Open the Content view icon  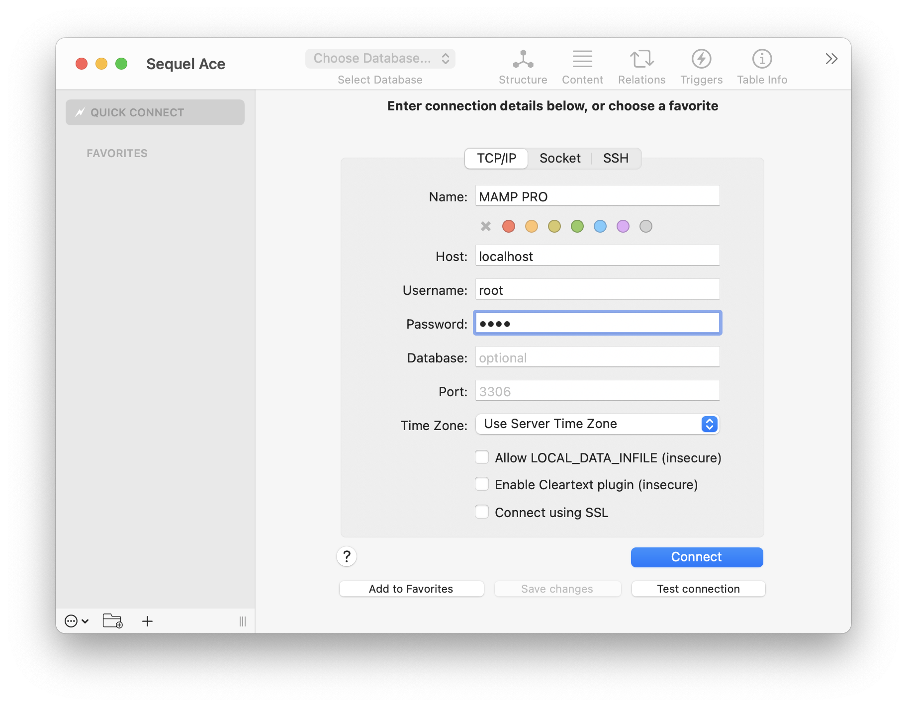[x=582, y=60]
